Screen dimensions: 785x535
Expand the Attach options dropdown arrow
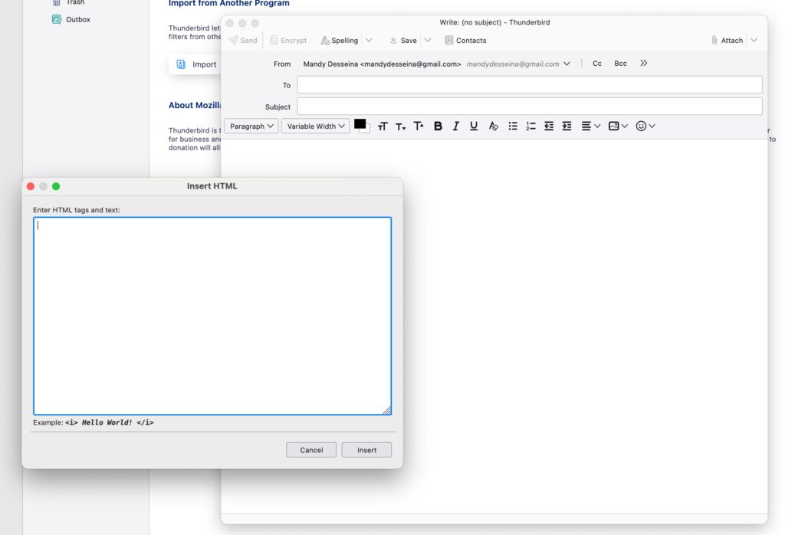(754, 41)
